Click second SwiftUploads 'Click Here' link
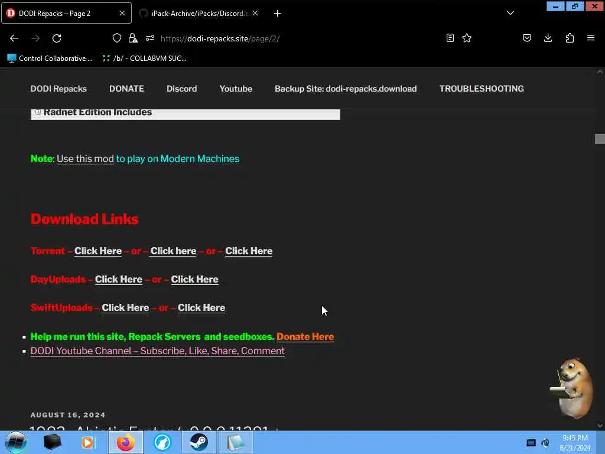This screenshot has width=605, height=454. (201, 307)
